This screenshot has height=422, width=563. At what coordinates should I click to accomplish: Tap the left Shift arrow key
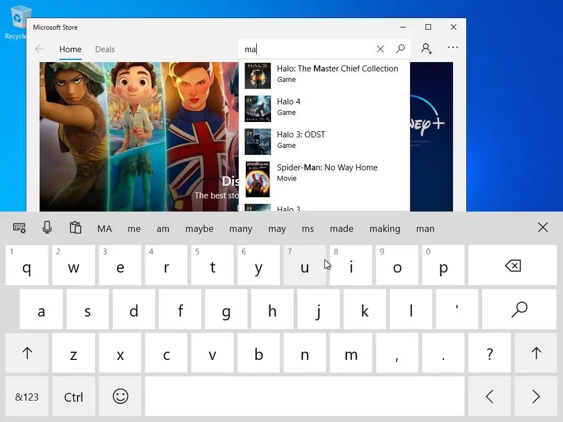27,353
